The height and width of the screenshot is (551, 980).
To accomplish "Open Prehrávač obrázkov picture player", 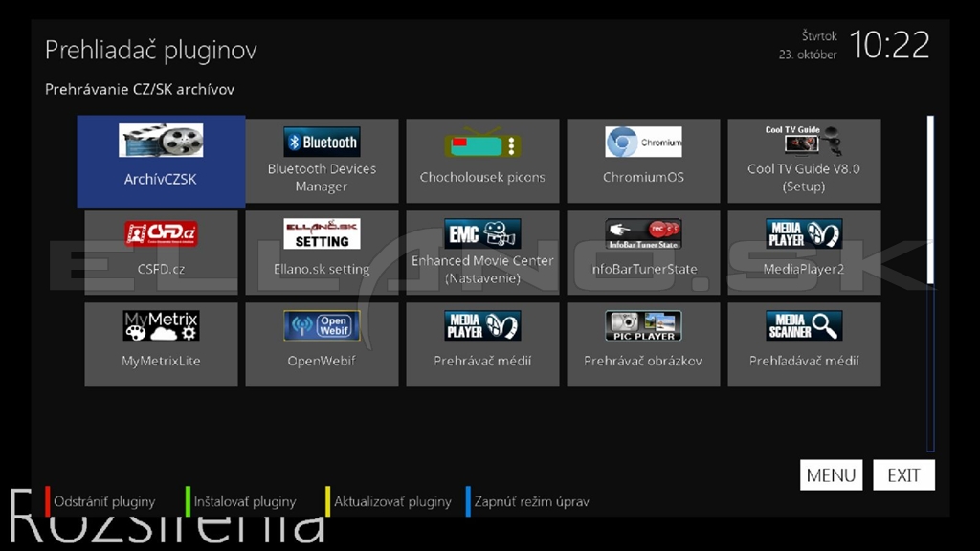I will coord(643,344).
